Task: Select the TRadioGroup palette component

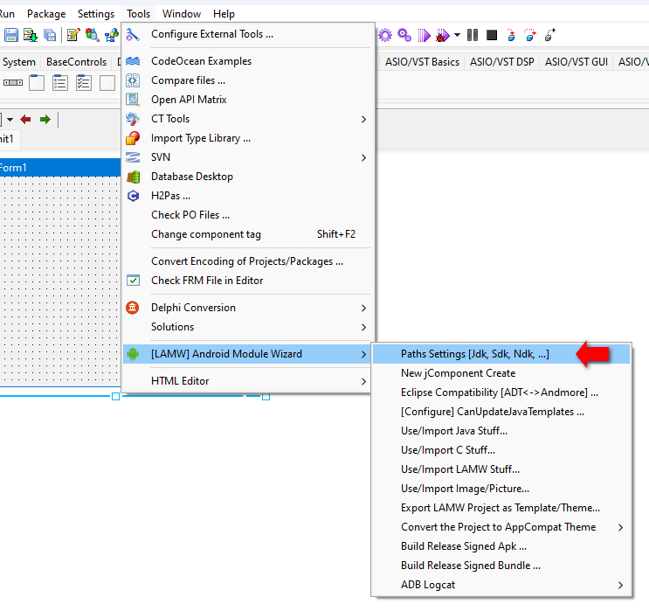Action: click(x=60, y=83)
